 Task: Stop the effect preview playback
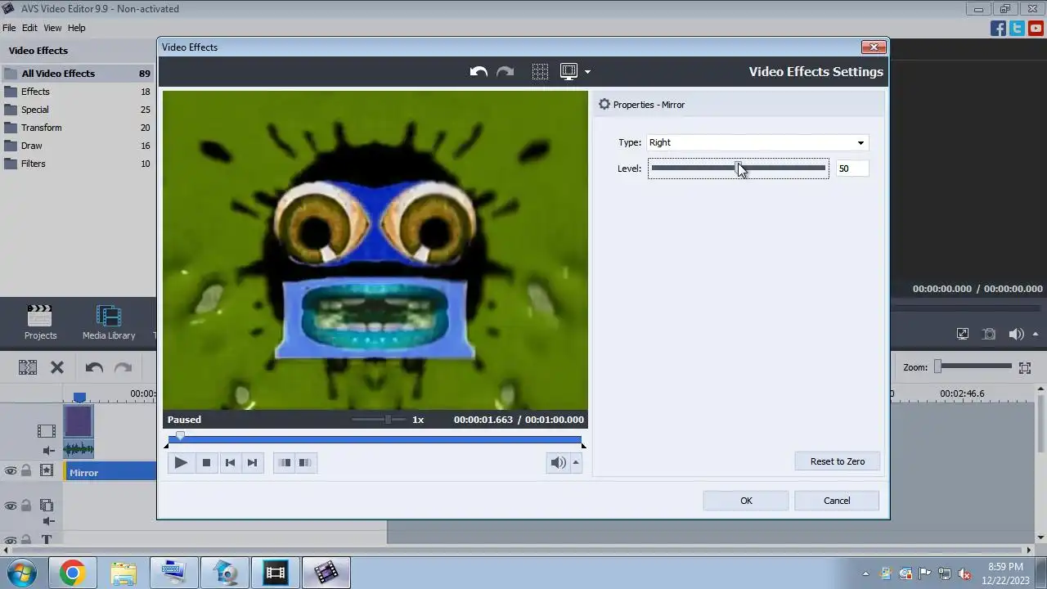point(206,463)
